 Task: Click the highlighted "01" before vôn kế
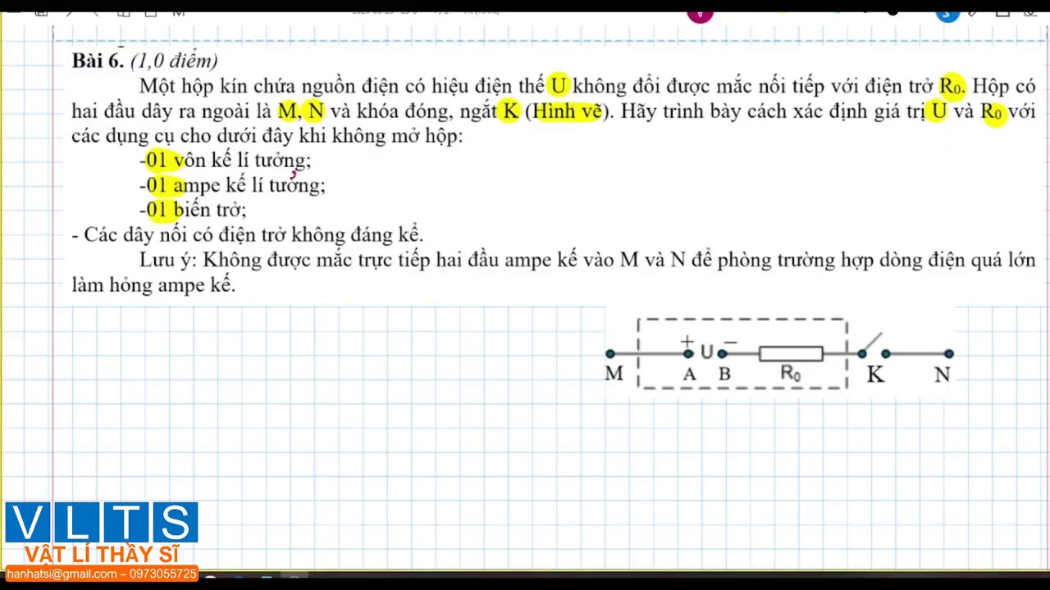point(157,161)
